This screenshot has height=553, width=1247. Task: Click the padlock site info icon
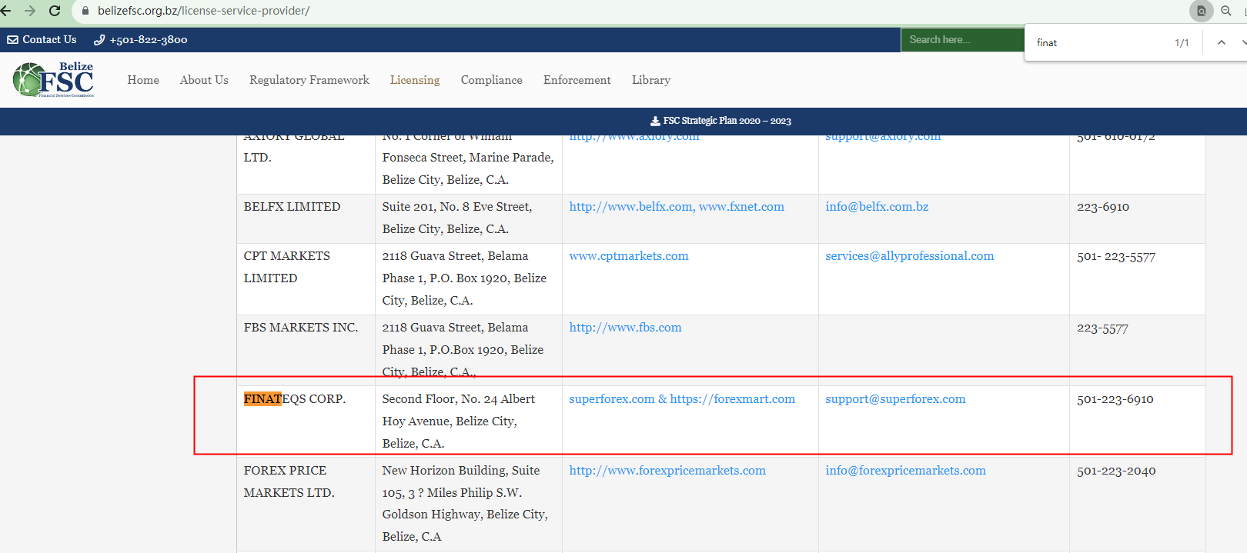(85, 11)
